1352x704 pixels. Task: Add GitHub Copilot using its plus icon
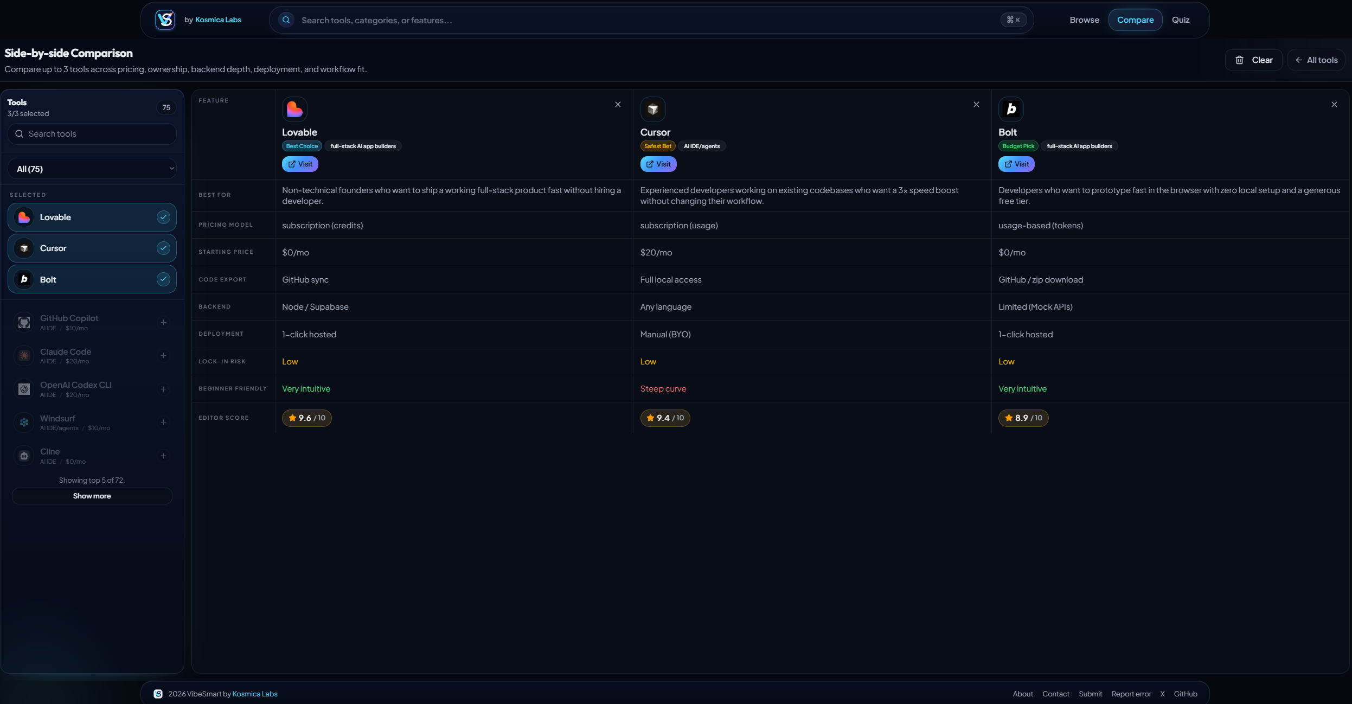coord(163,323)
